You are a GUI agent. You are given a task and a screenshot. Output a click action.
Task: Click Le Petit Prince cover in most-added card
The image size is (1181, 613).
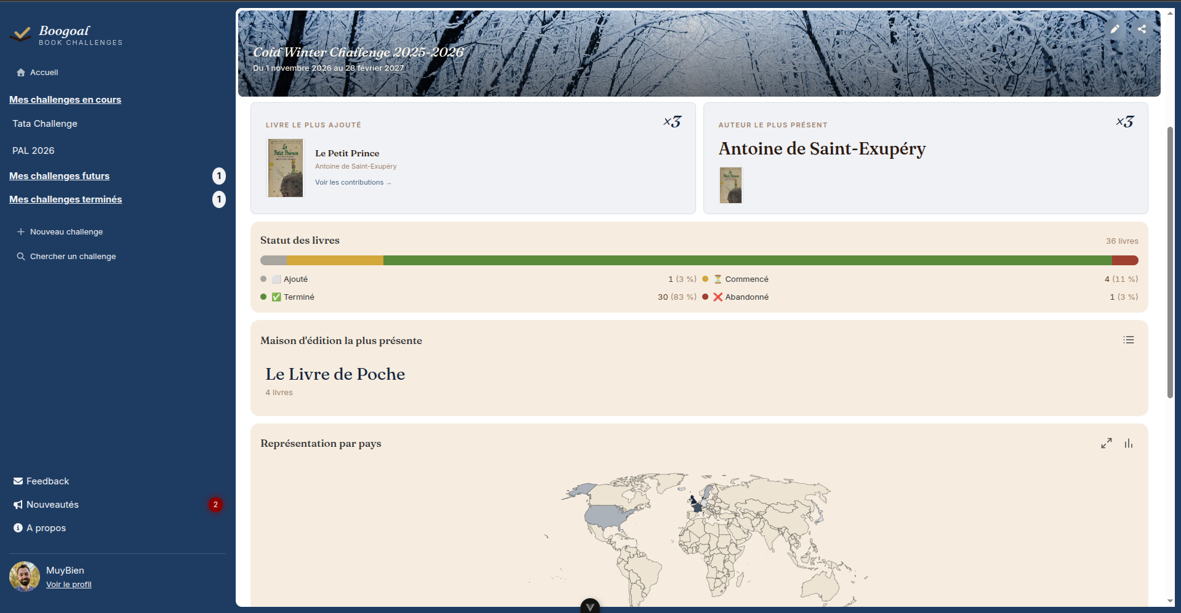pyautogui.click(x=286, y=168)
